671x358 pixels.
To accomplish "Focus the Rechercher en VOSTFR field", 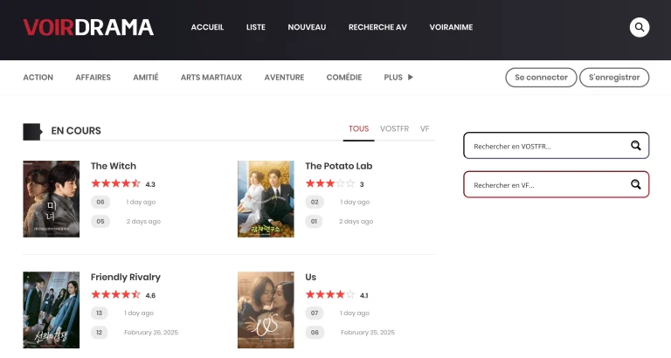I will point(546,146).
